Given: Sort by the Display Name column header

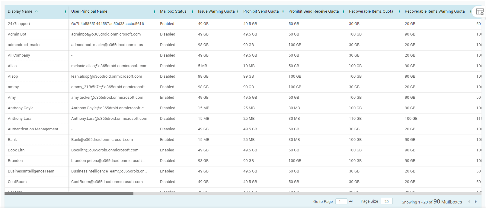Looking at the screenshot, I should click(20, 11).
